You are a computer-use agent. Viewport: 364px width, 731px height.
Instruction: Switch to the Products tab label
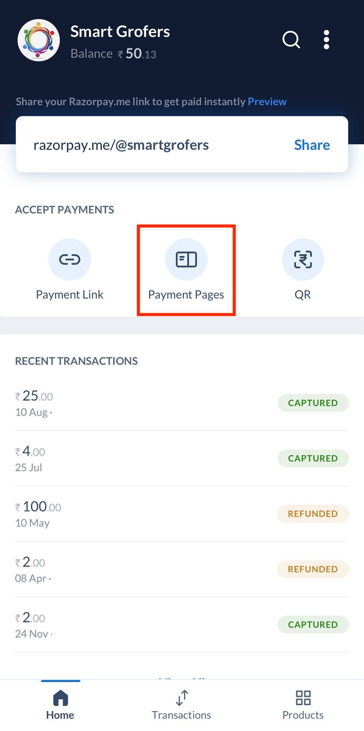pyautogui.click(x=303, y=715)
